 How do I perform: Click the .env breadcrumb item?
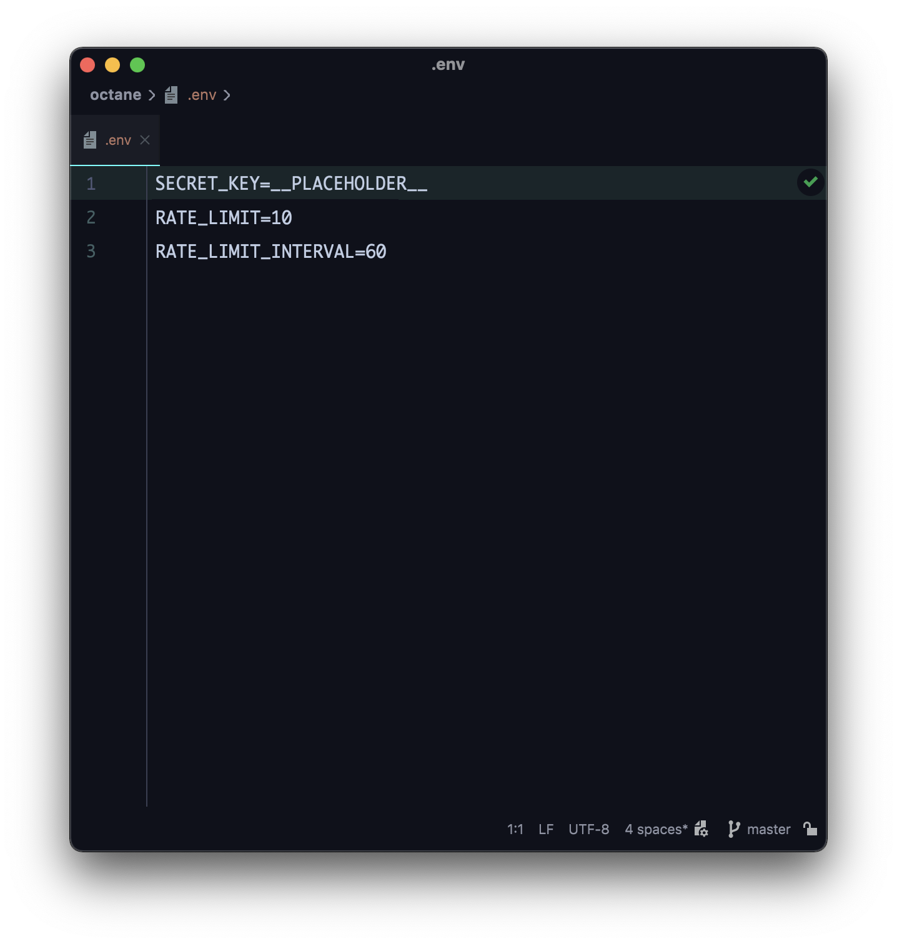point(202,95)
